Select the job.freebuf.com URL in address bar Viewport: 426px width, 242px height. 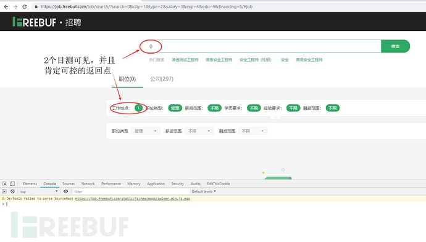click(146, 7)
